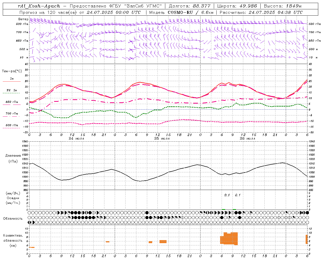Click the first 0.1 precipitation value
Screen dimensions: 322x258
pyautogui.click(x=227, y=195)
